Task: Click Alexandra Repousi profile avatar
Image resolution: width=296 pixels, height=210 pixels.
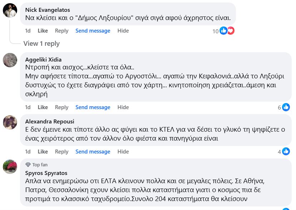Action: 10,122
